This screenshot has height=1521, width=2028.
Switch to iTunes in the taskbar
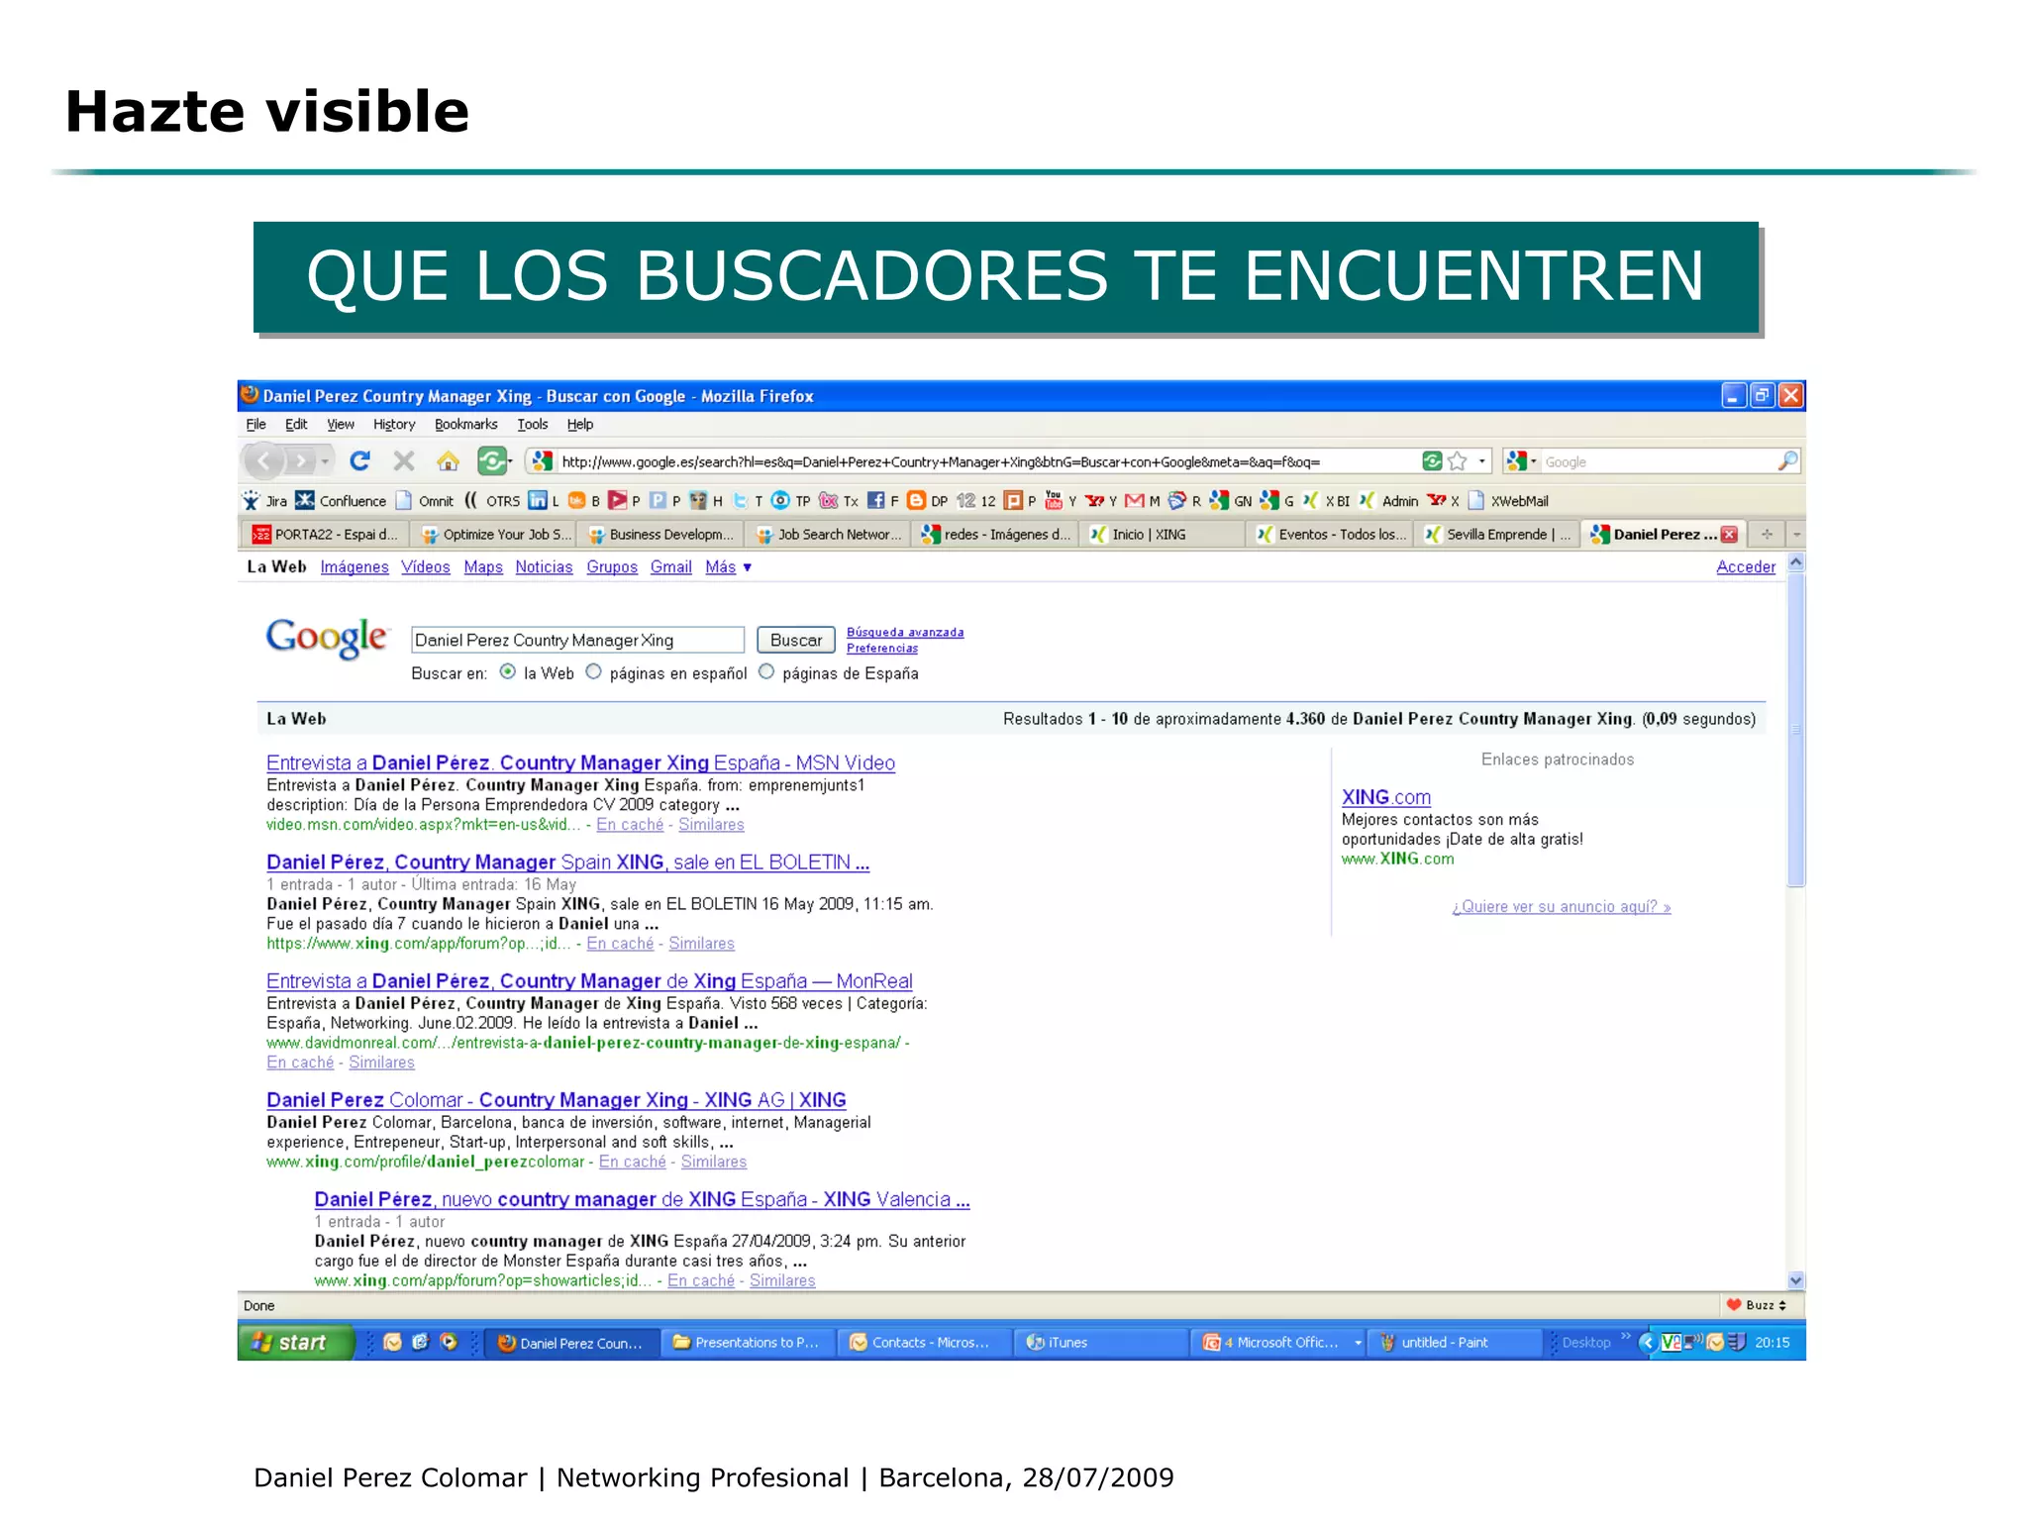click(1099, 1343)
